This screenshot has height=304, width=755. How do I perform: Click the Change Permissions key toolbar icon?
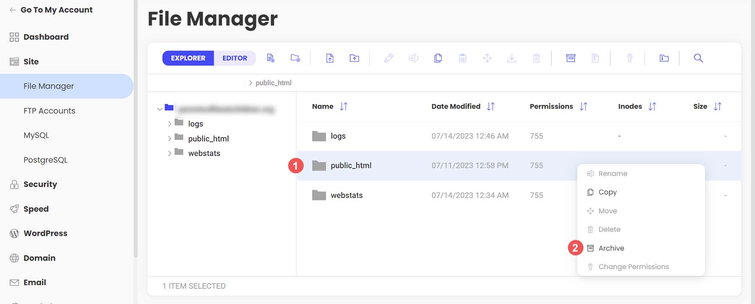(630, 58)
